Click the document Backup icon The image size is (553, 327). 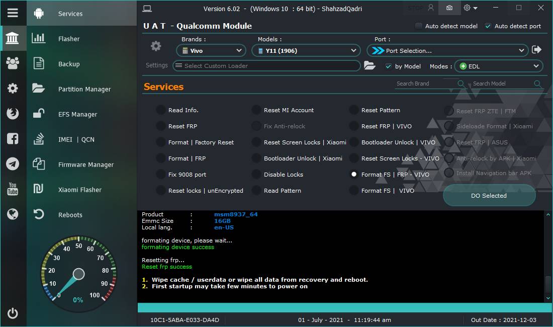(x=39, y=63)
